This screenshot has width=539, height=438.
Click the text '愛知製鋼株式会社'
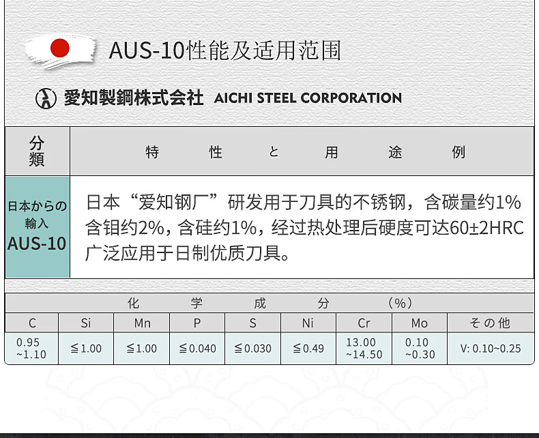pyautogui.click(x=134, y=98)
